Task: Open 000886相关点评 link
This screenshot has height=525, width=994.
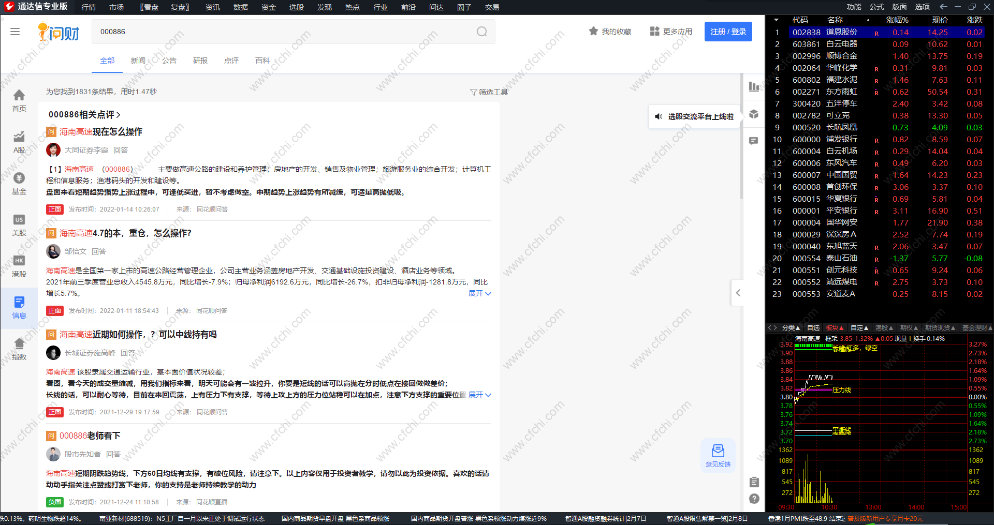Action: [x=84, y=115]
